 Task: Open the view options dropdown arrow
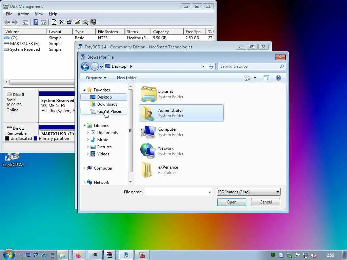tap(255, 78)
